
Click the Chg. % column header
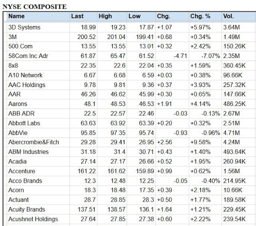pyautogui.click(x=200, y=16)
